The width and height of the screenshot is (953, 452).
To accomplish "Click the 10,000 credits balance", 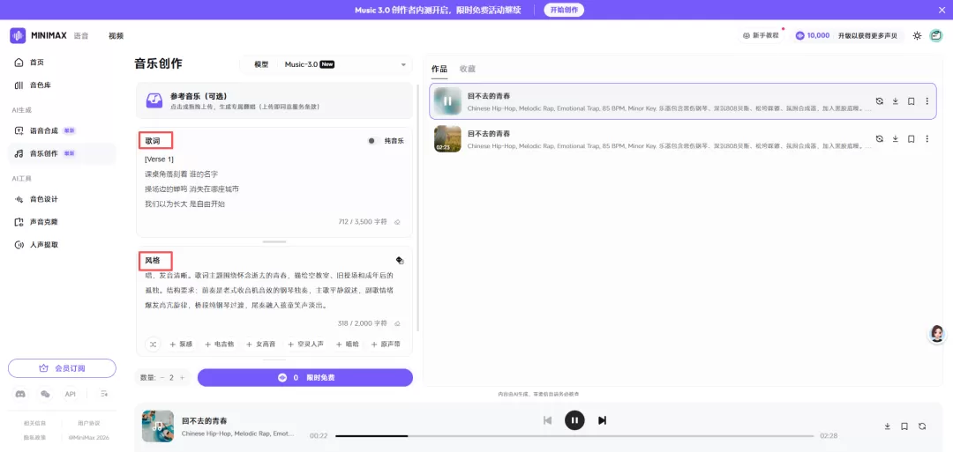I will pyautogui.click(x=813, y=36).
